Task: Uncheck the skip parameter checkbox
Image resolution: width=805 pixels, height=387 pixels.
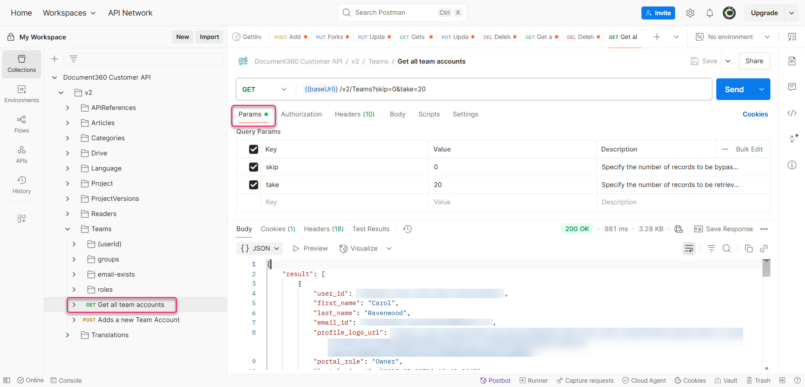Action: tap(254, 167)
